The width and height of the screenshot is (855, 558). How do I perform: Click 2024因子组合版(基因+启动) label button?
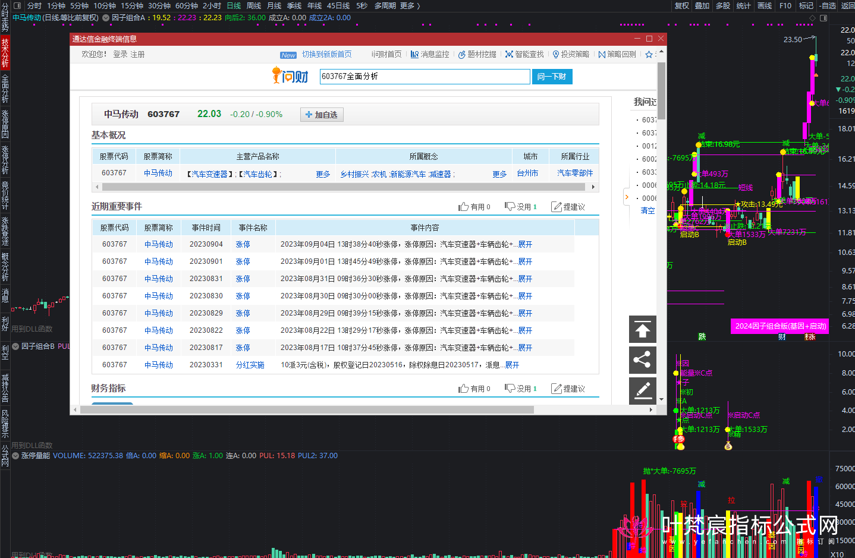coord(781,326)
